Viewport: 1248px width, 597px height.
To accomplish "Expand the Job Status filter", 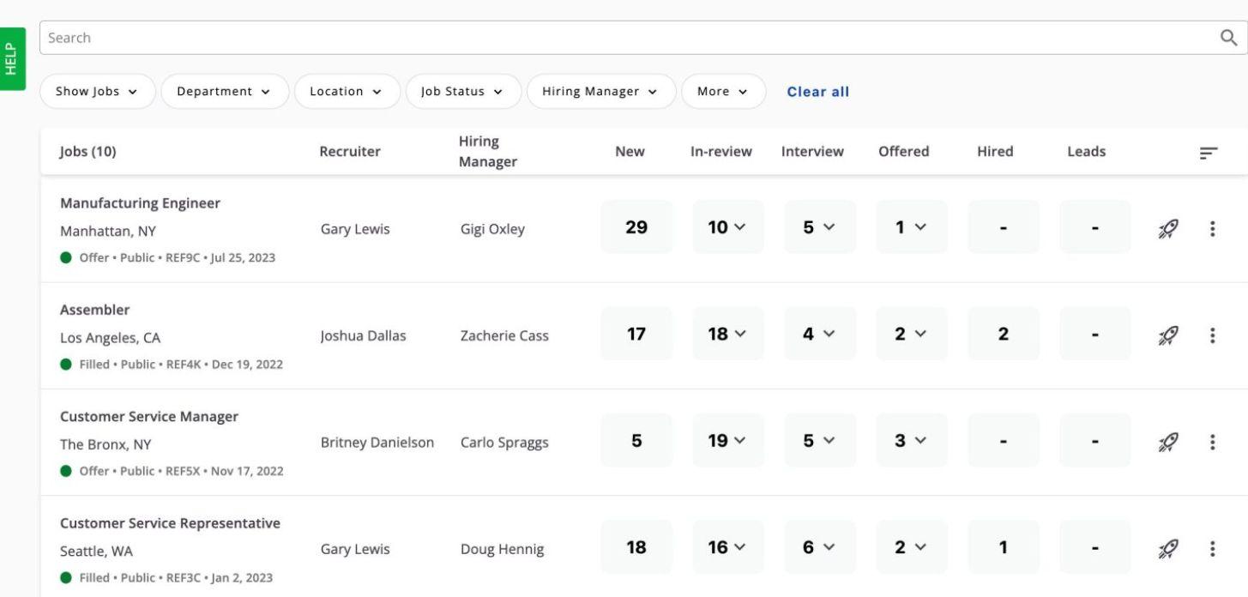I will 462,92.
